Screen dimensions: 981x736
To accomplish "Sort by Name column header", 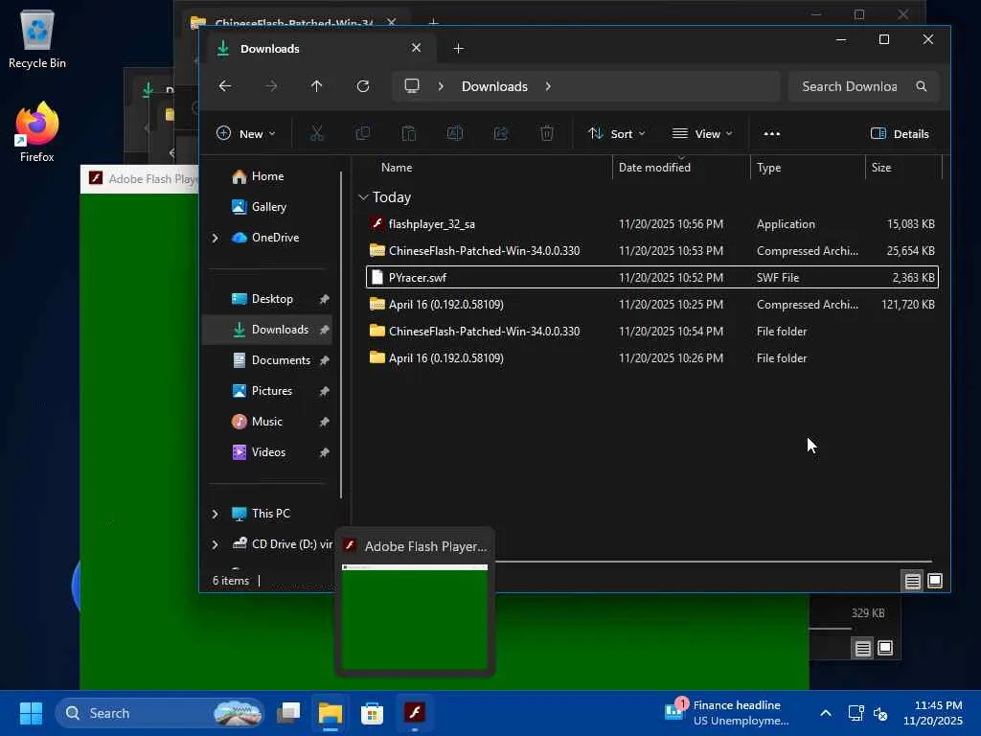I will coord(397,168).
